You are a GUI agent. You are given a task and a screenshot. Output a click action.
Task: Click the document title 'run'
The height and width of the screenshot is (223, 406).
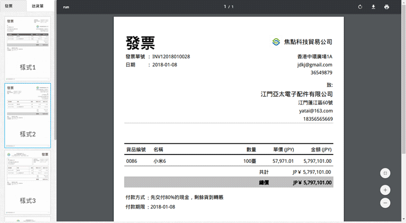66,7
